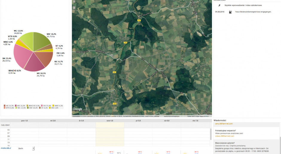Click the calendar vertical scrollbar
This screenshot has width=281, height=154.
(211, 134)
